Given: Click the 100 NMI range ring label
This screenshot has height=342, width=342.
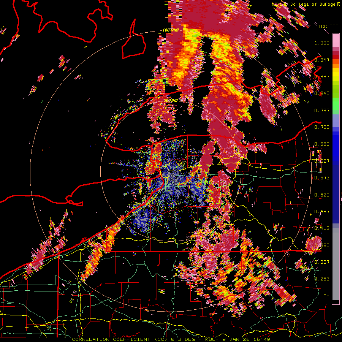Looking at the screenshot, I should pyautogui.click(x=171, y=30).
